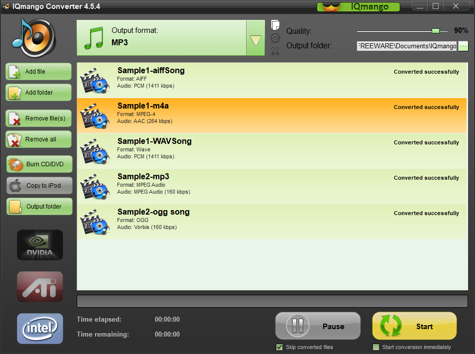
Task: Minimize the IQmango Converter window
Action: [420, 6]
